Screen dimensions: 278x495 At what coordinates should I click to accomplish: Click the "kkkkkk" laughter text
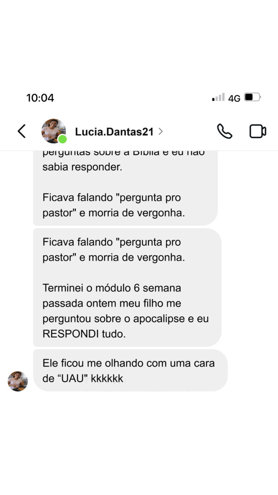tap(107, 379)
